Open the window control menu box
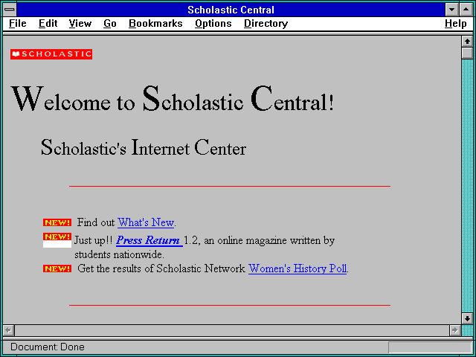The height and width of the screenshot is (357, 476). (x=10, y=10)
